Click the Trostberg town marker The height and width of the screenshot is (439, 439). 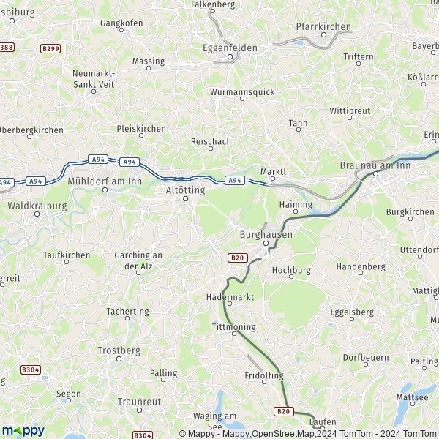coord(119,359)
